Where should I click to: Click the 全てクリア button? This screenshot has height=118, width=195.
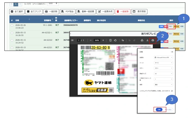pos(34,12)
